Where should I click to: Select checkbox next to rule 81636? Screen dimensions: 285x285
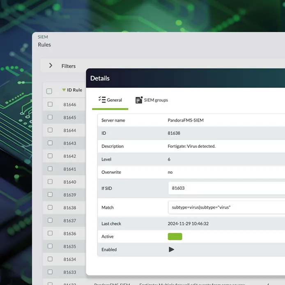[x=50, y=233]
